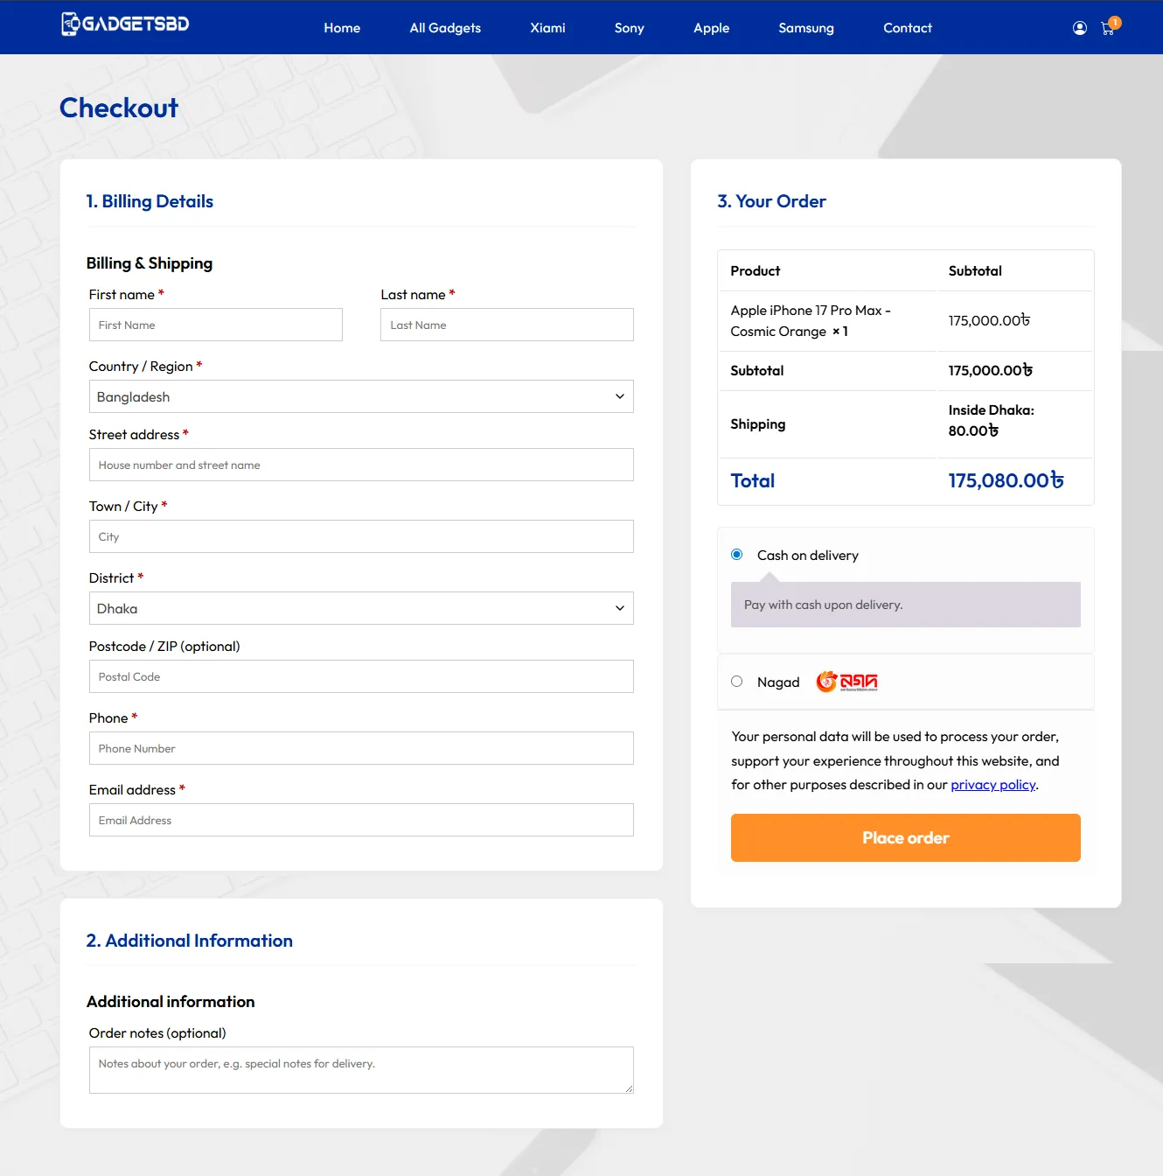Select Nagad payment radio button
The height and width of the screenshot is (1176, 1163).
pos(737,682)
